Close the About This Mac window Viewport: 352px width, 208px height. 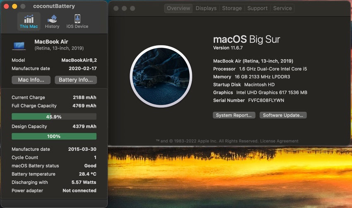116,9
